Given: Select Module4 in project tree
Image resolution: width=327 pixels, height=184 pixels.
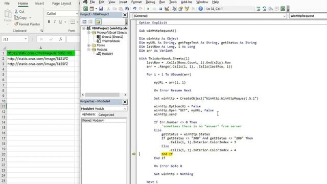Looking at the screenshot, I should click(x=107, y=54).
